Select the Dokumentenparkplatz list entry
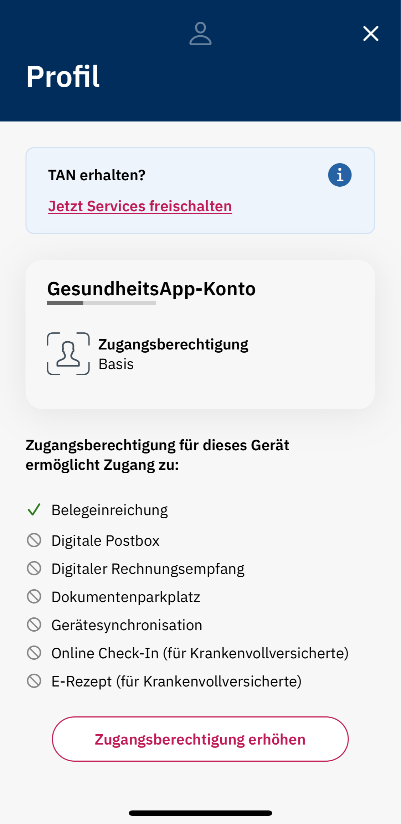 coord(126,597)
